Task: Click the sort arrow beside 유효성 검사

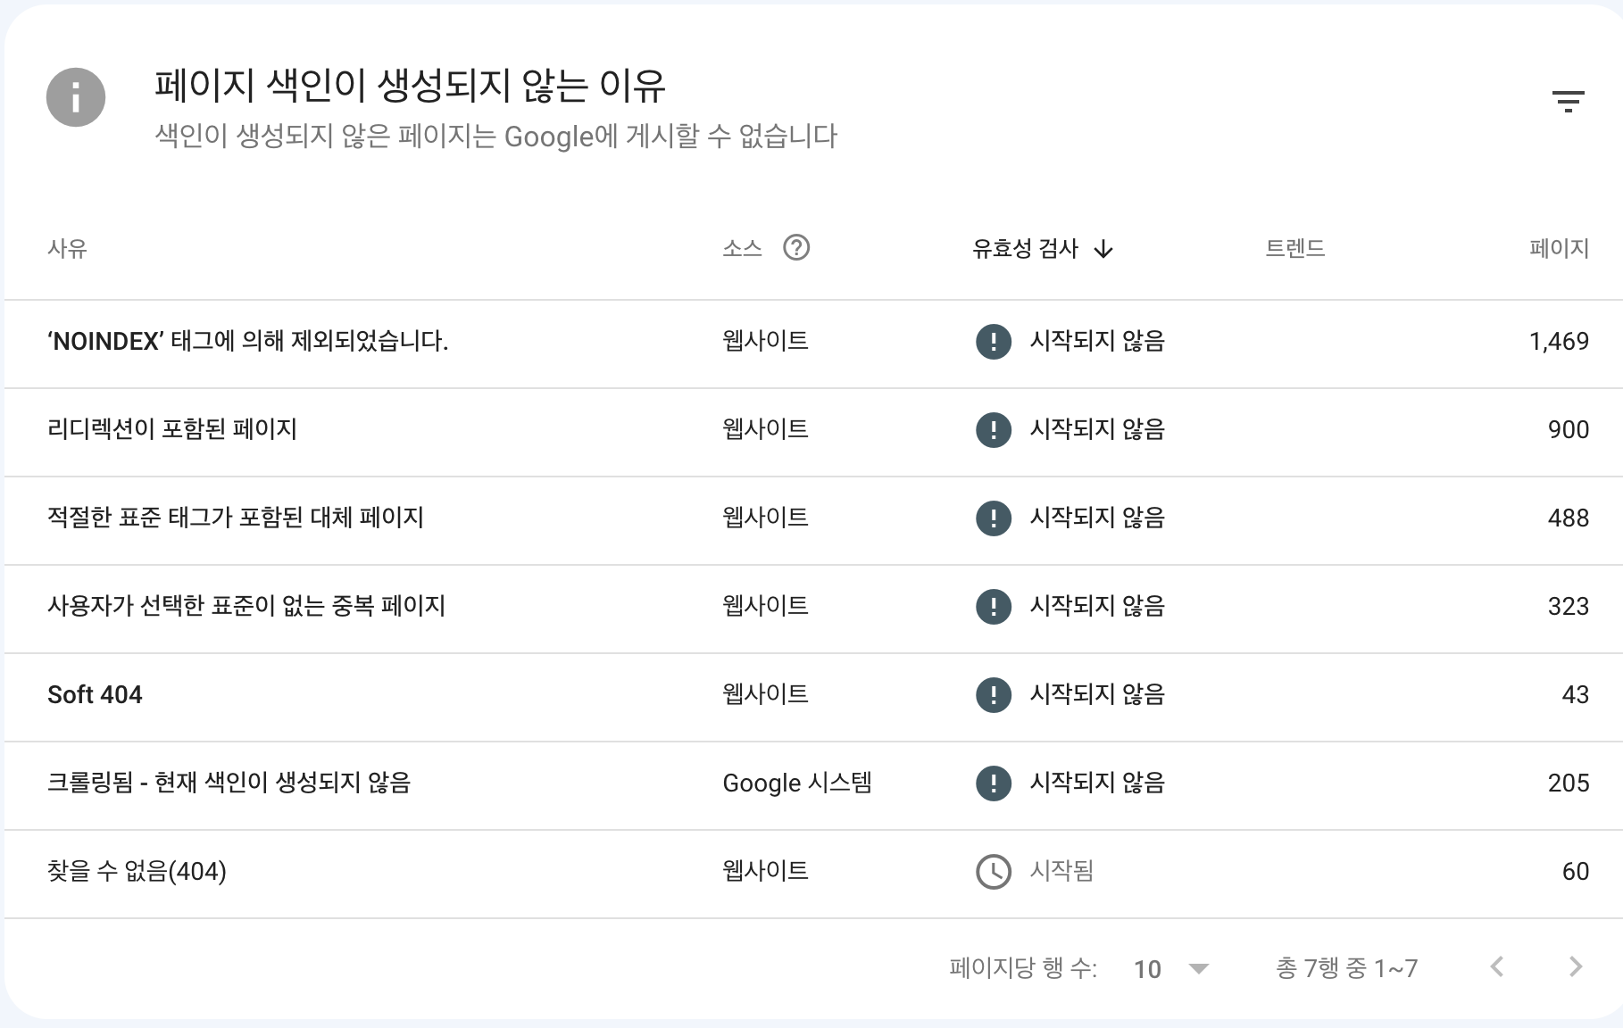Action: 1103,249
